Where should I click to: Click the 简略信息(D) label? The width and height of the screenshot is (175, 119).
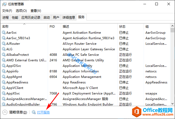(x=18, y=112)
